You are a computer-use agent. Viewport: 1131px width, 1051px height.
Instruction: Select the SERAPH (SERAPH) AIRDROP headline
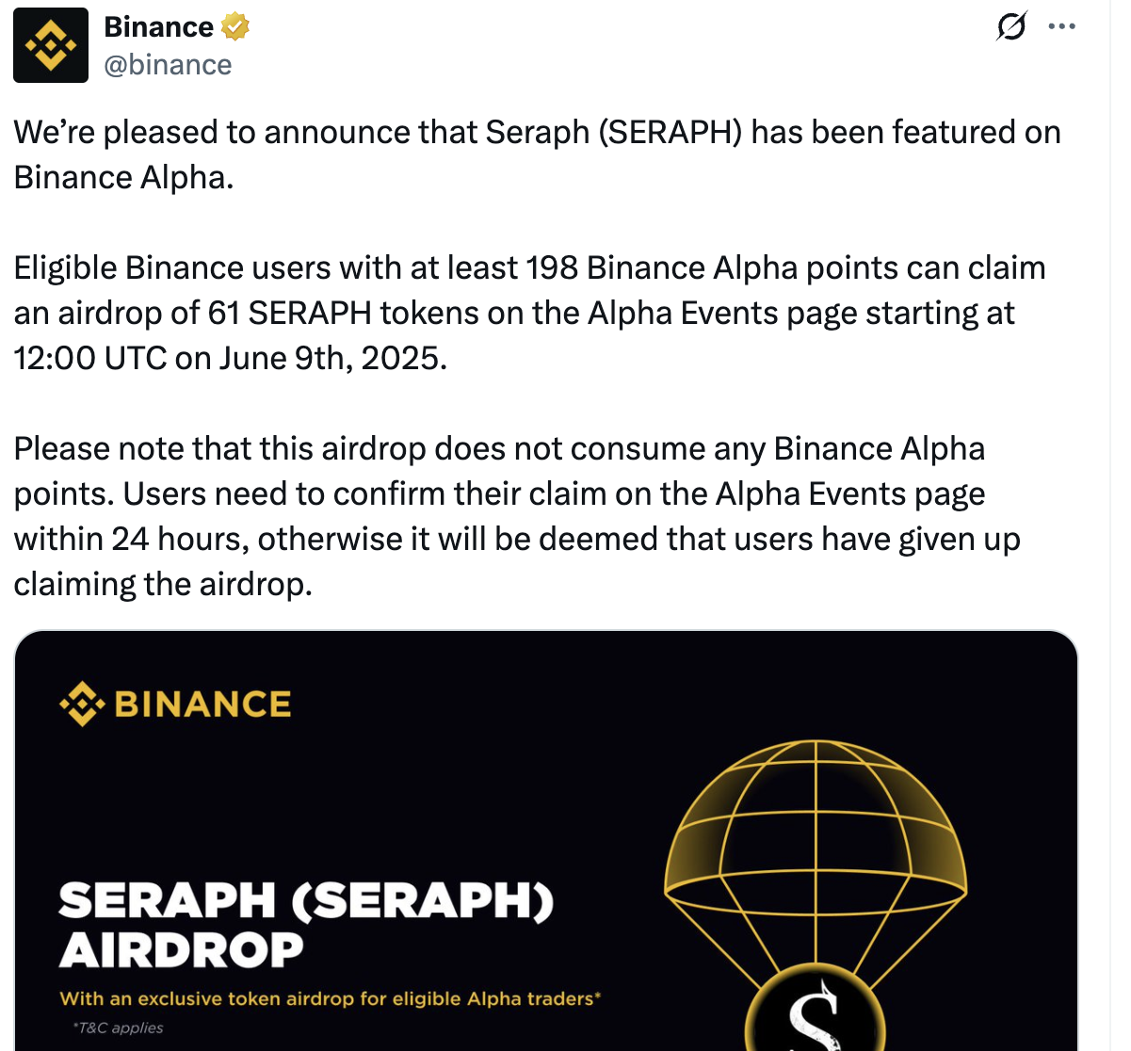pos(306,925)
